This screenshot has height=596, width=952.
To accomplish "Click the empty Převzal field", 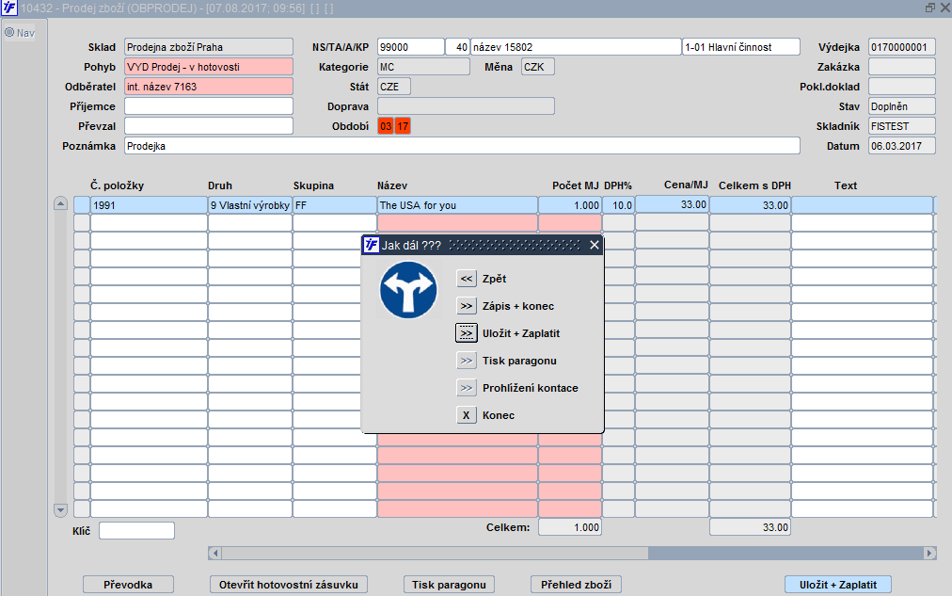I will pyautogui.click(x=209, y=126).
